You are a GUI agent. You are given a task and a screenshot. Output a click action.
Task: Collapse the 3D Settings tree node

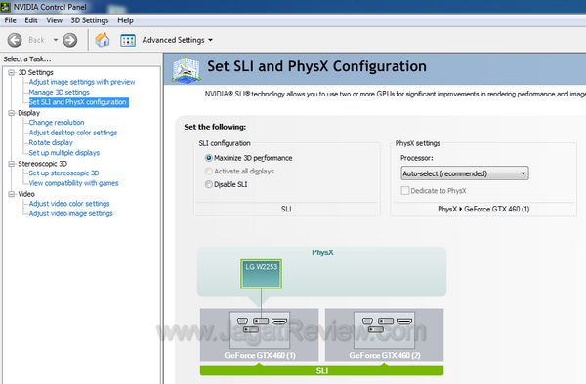[x=12, y=72]
